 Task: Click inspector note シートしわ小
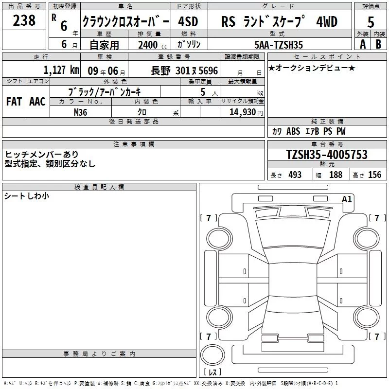pos(27,196)
